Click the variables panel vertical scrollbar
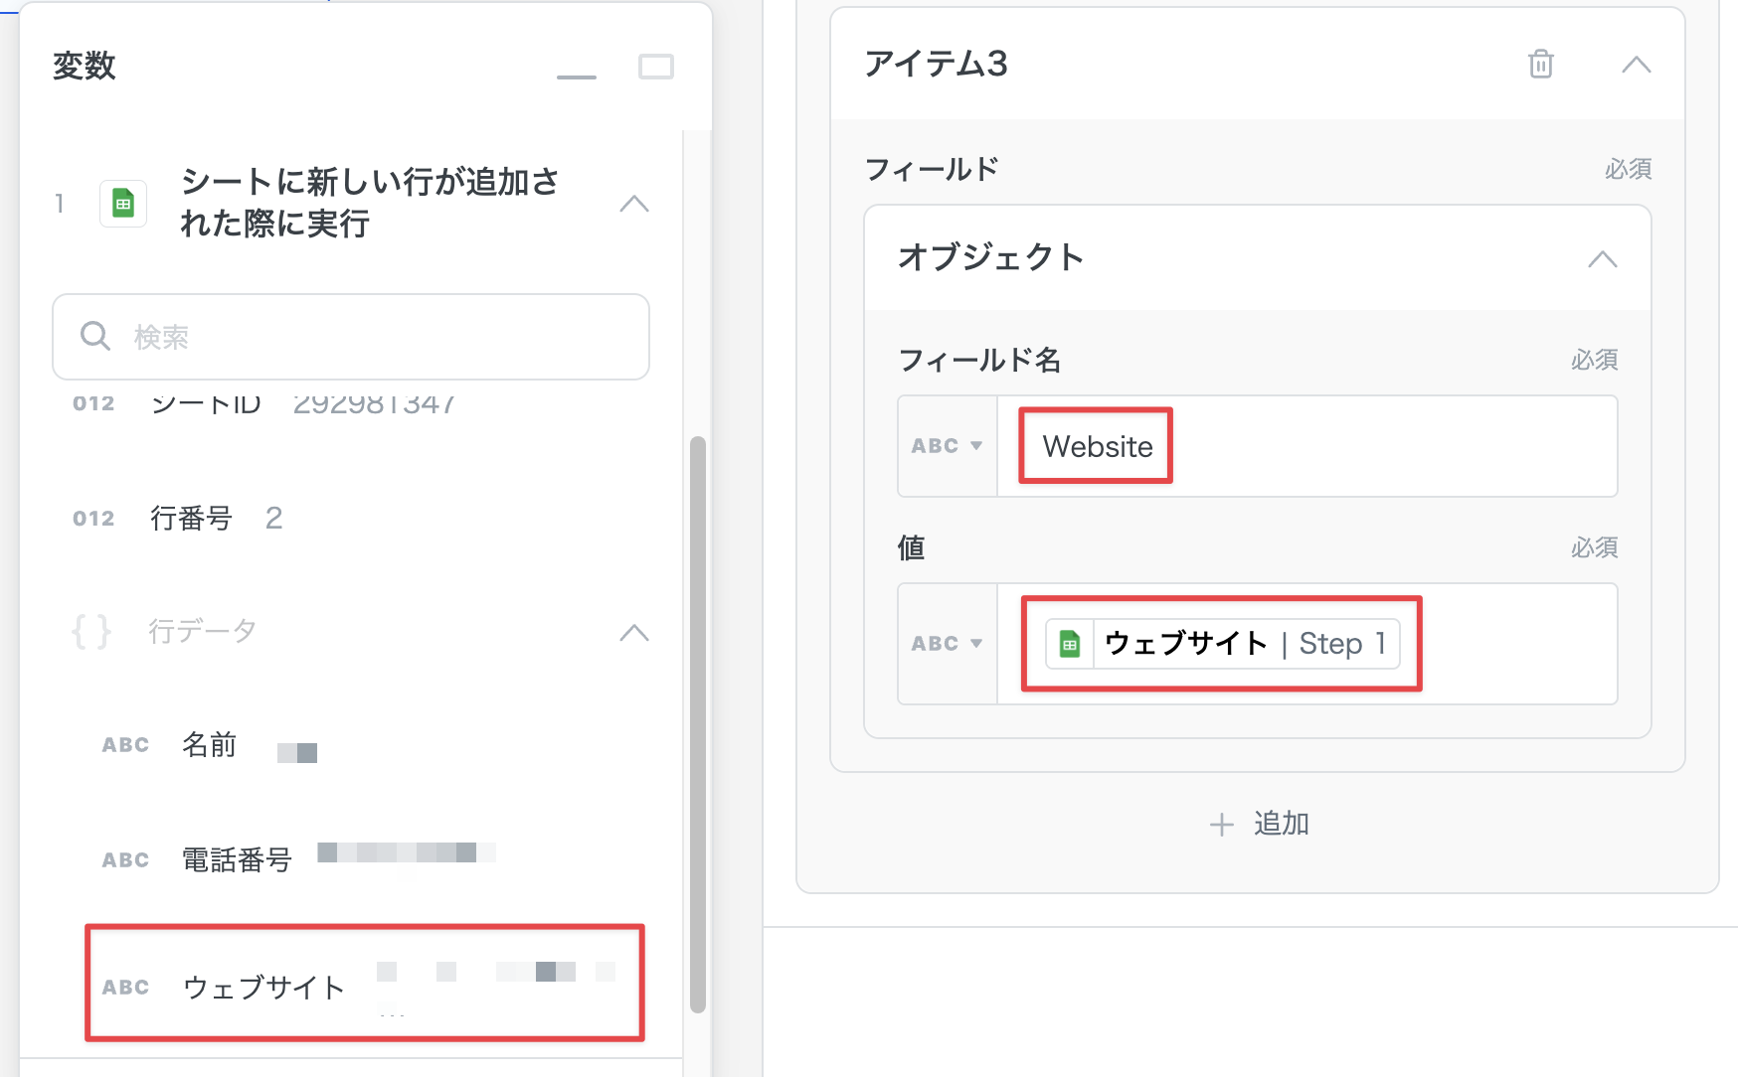Image resolution: width=1738 pixels, height=1077 pixels. (698, 723)
